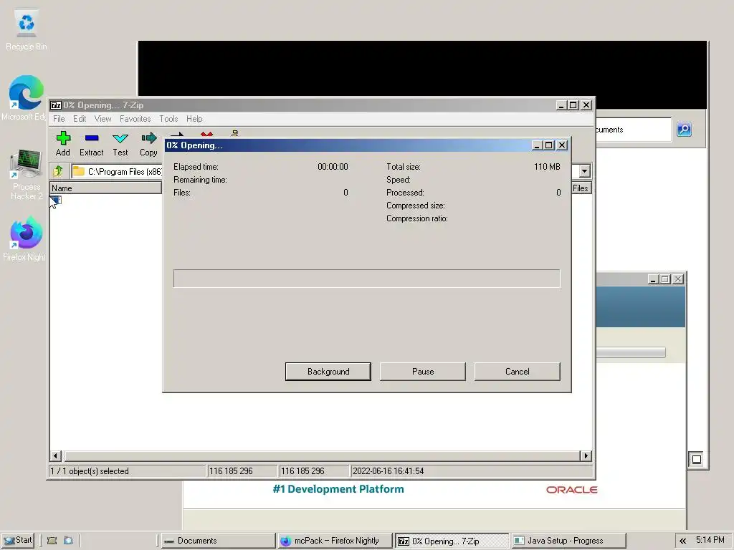The image size is (734, 550).
Task: Click the taskbar clock showing 5:14 PM
Action: (x=710, y=540)
